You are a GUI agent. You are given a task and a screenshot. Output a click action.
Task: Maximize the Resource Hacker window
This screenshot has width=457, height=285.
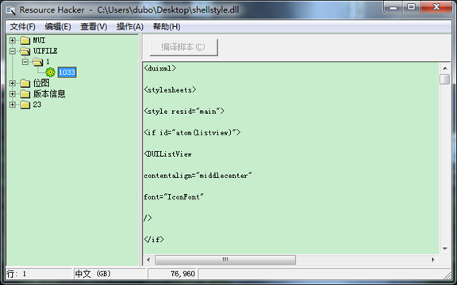(x=411, y=7)
